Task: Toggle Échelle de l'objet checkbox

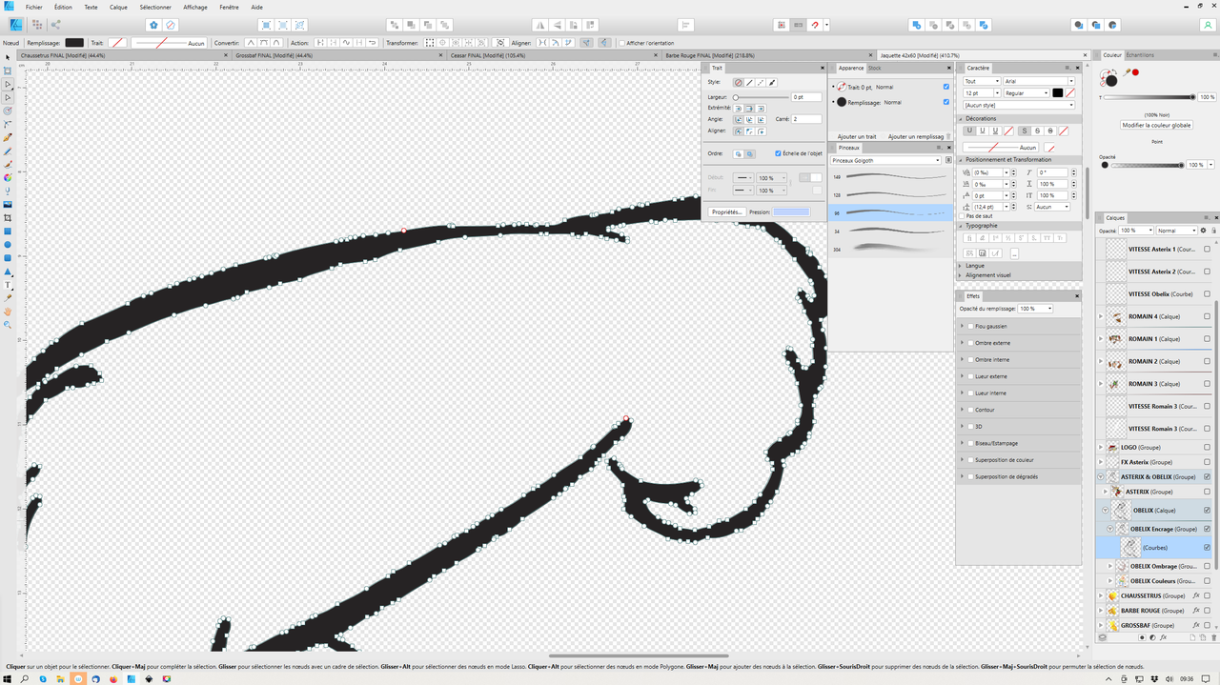Action: (x=779, y=153)
